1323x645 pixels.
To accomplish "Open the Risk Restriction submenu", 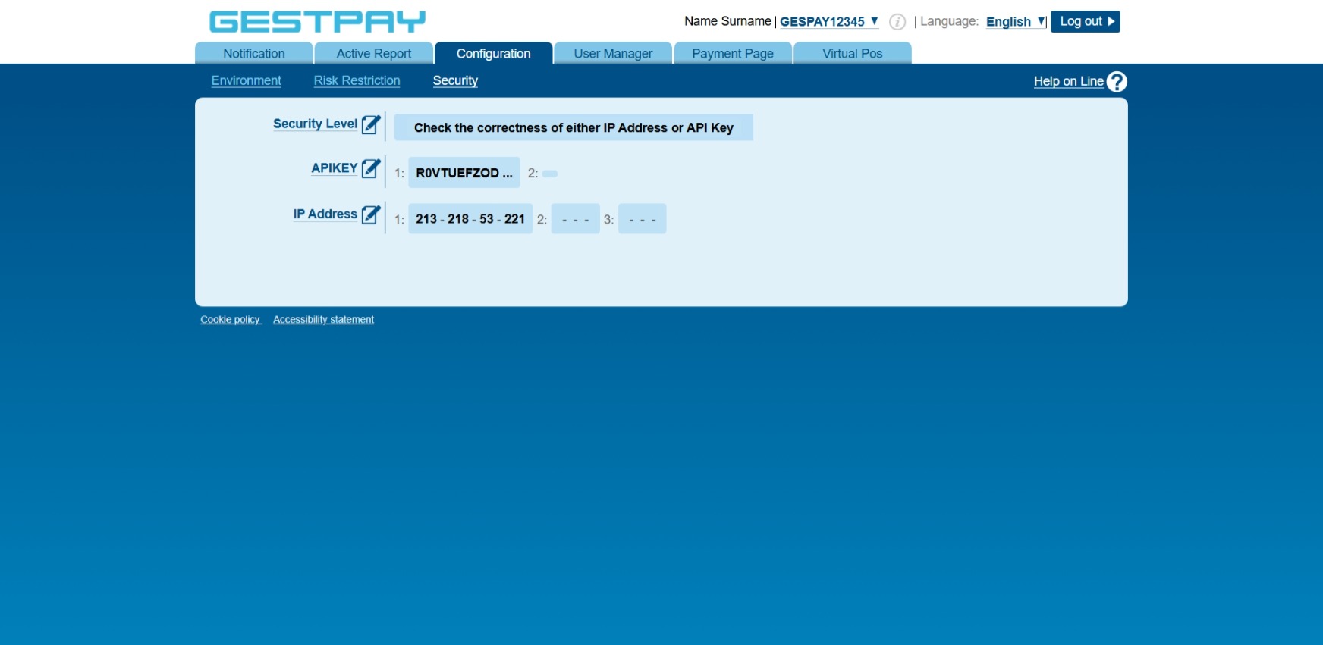I will pyautogui.click(x=357, y=80).
